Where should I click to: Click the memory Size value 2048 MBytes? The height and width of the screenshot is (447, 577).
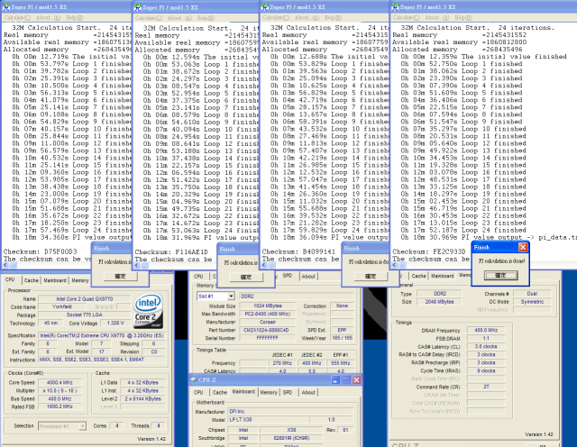click(439, 302)
